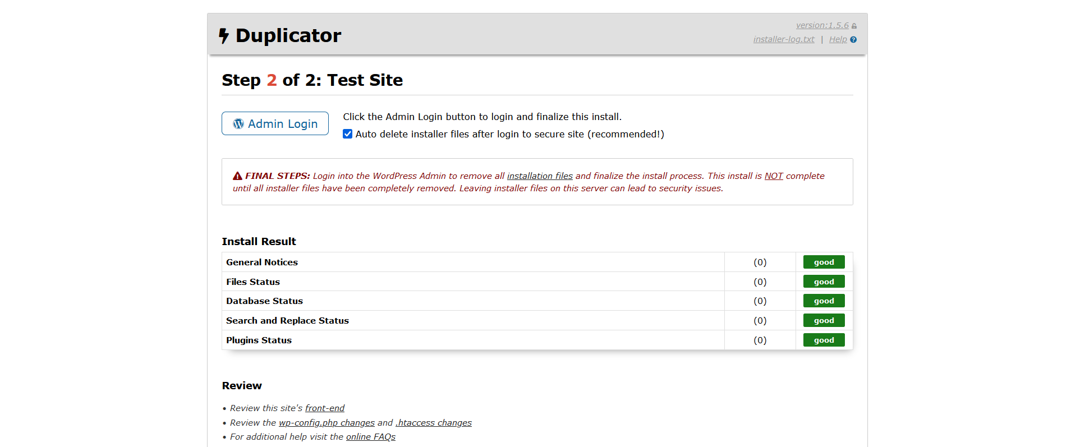1071x447 pixels.
Task: Uncheck Auto delete installer files checkbox
Action: (x=348, y=134)
